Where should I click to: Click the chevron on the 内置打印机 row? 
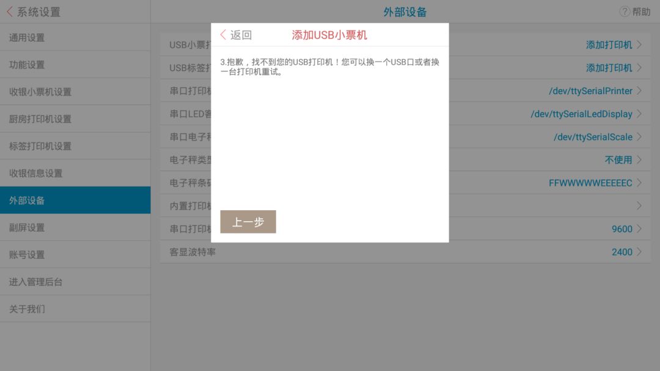[639, 205]
